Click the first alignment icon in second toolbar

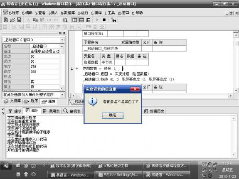click(x=5, y=27)
